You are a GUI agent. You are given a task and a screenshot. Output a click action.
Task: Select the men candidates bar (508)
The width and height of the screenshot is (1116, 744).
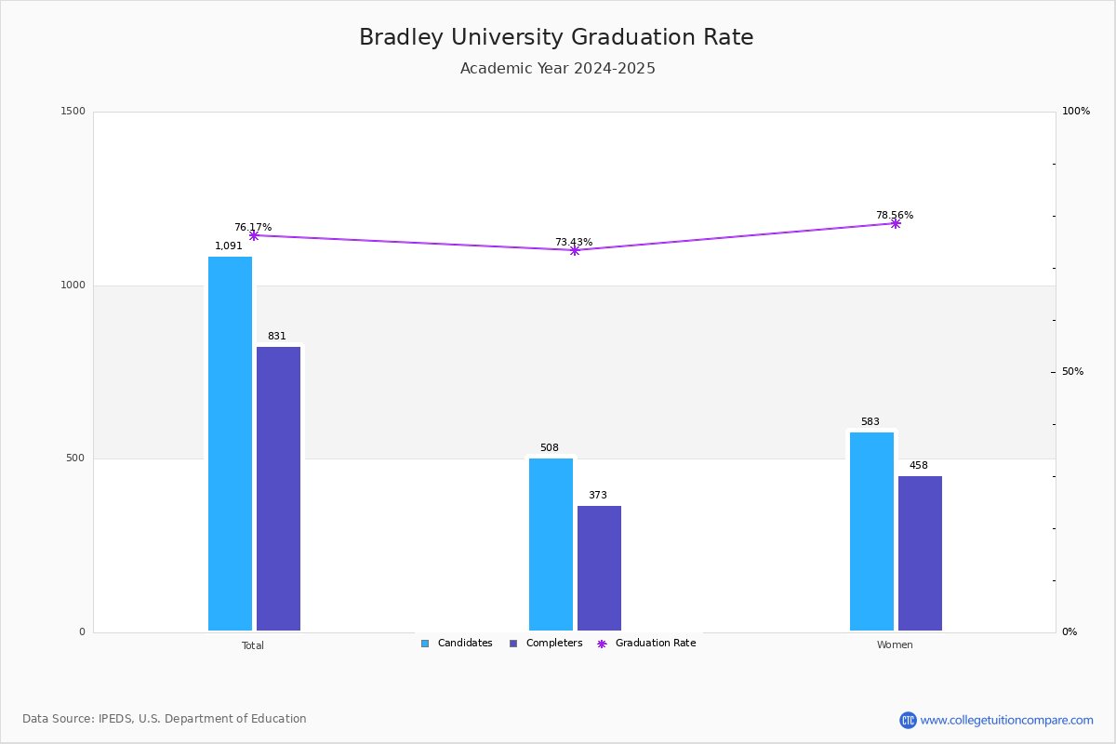pyautogui.click(x=551, y=544)
